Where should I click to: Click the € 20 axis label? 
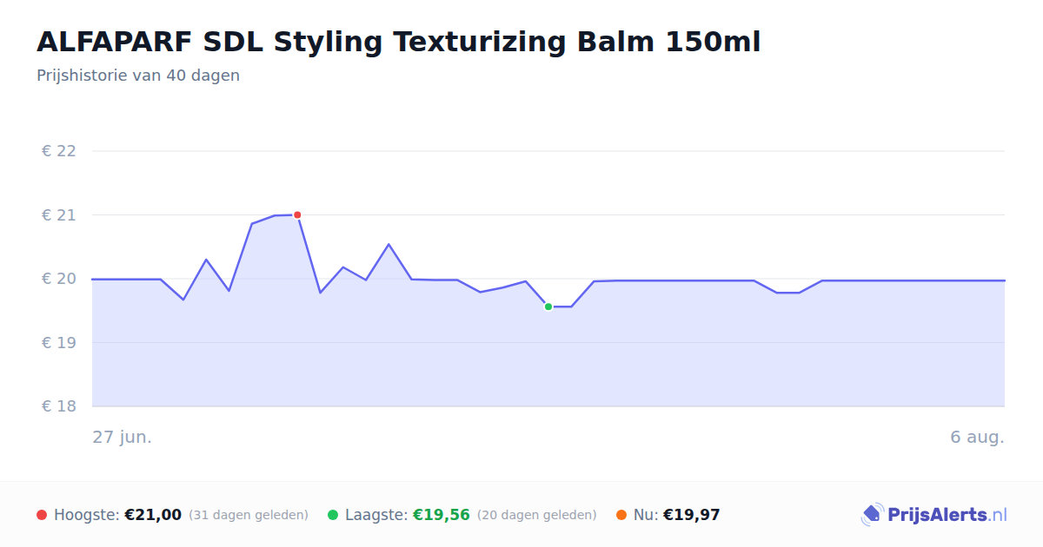tap(59, 279)
